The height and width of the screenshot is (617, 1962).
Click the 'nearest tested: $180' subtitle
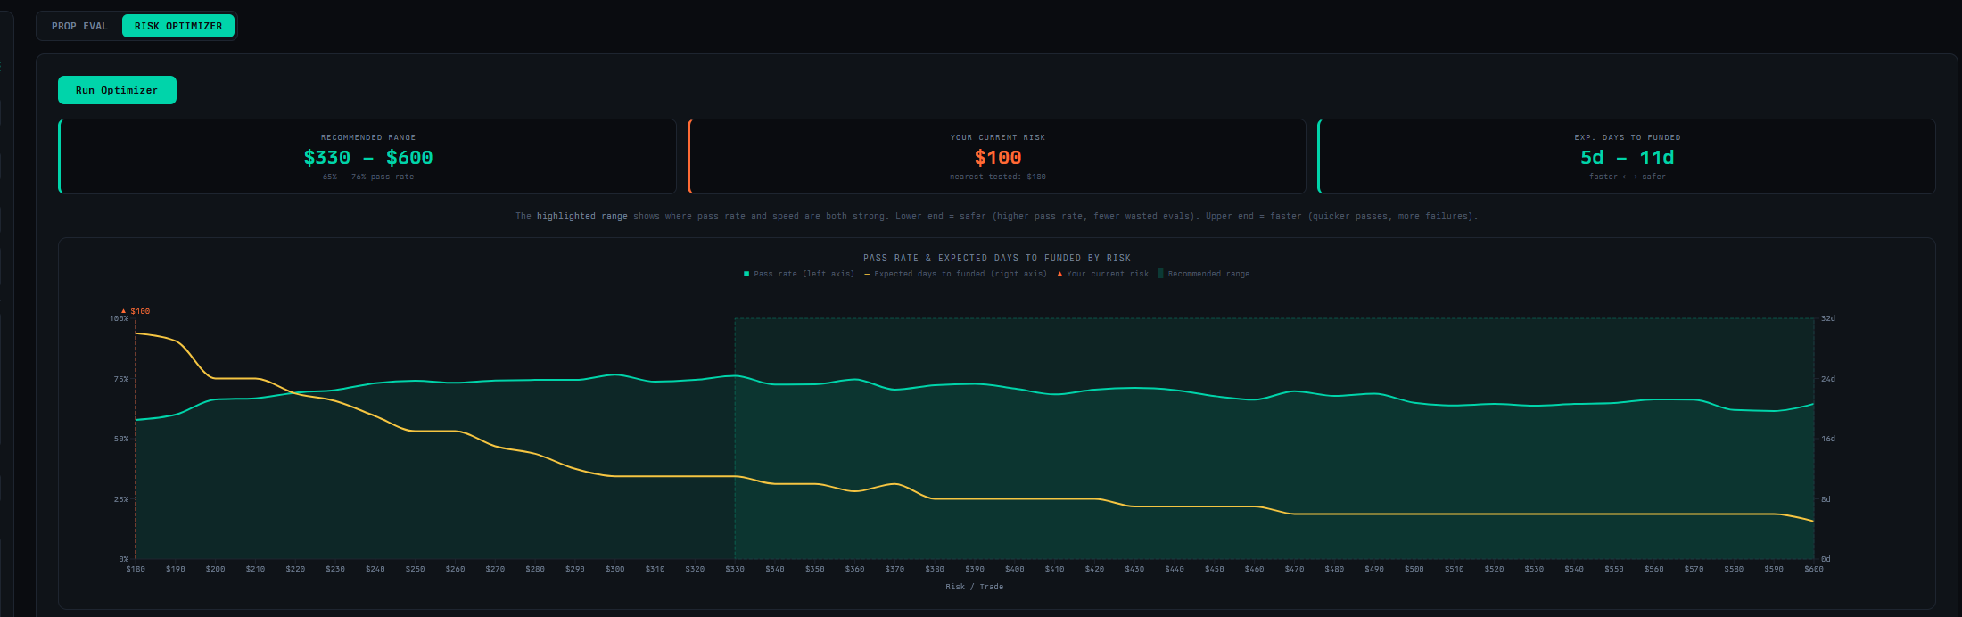coord(998,177)
